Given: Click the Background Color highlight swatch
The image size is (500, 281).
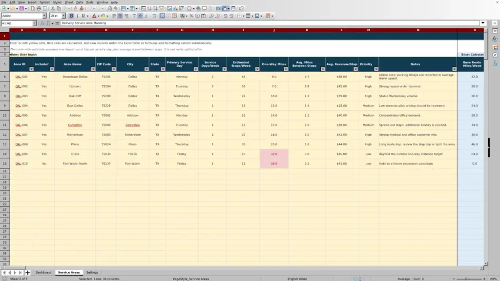Looking at the screenshot, I should 103,16.
